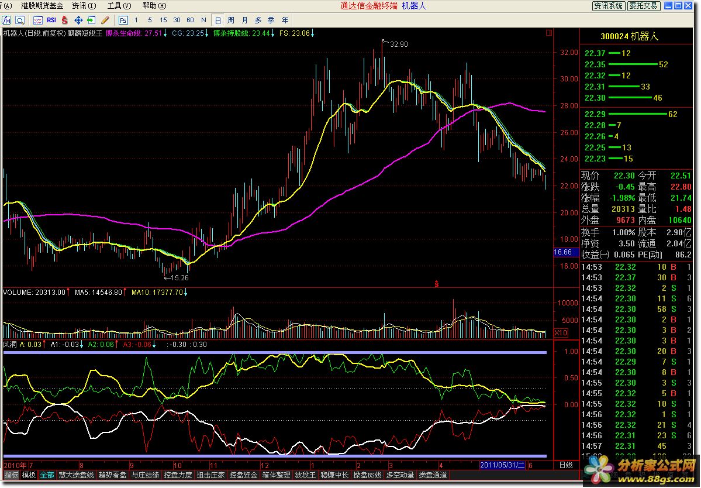Switch to the 模板 tab

[29, 475]
